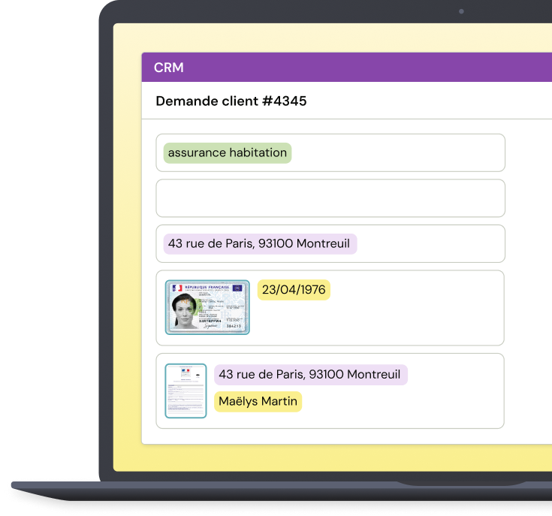Click the address tag in the third field
This screenshot has height=516, width=552.
(260, 243)
